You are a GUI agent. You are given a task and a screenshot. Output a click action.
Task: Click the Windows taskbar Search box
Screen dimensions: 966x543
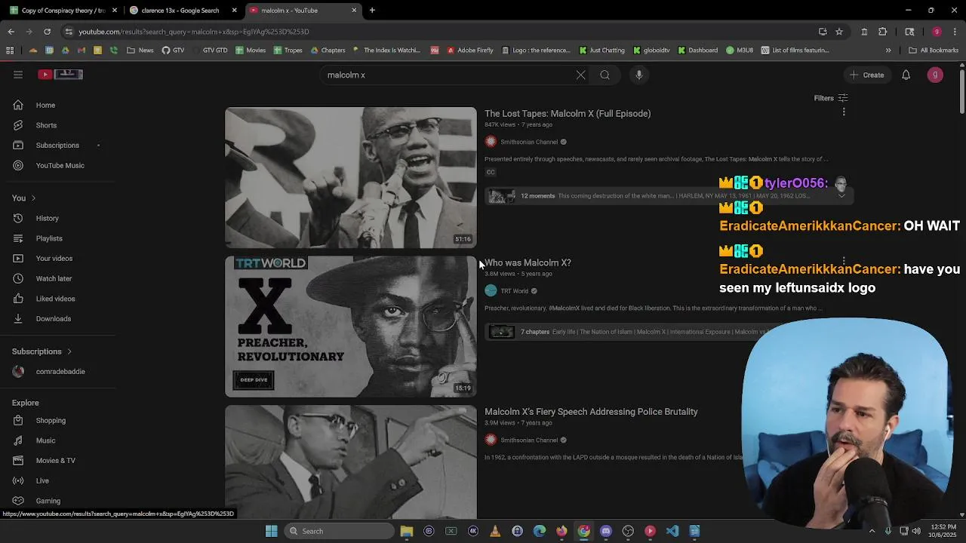tap(340, 531)
